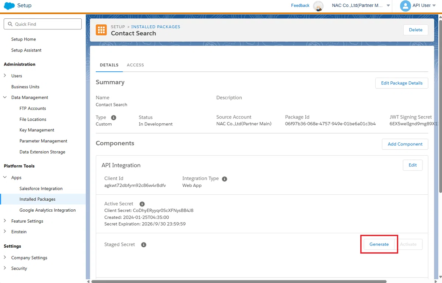
Task: Click the Installed Packages breadcrumb link
Action: [x=156, y=27]
